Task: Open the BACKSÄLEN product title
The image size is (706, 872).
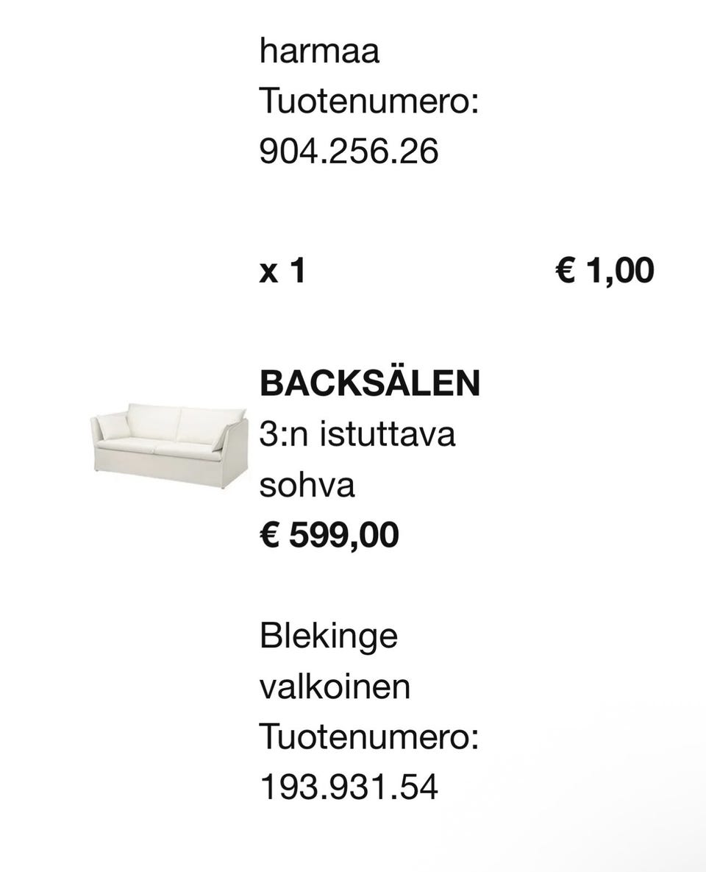Action: tap(369, 384)
